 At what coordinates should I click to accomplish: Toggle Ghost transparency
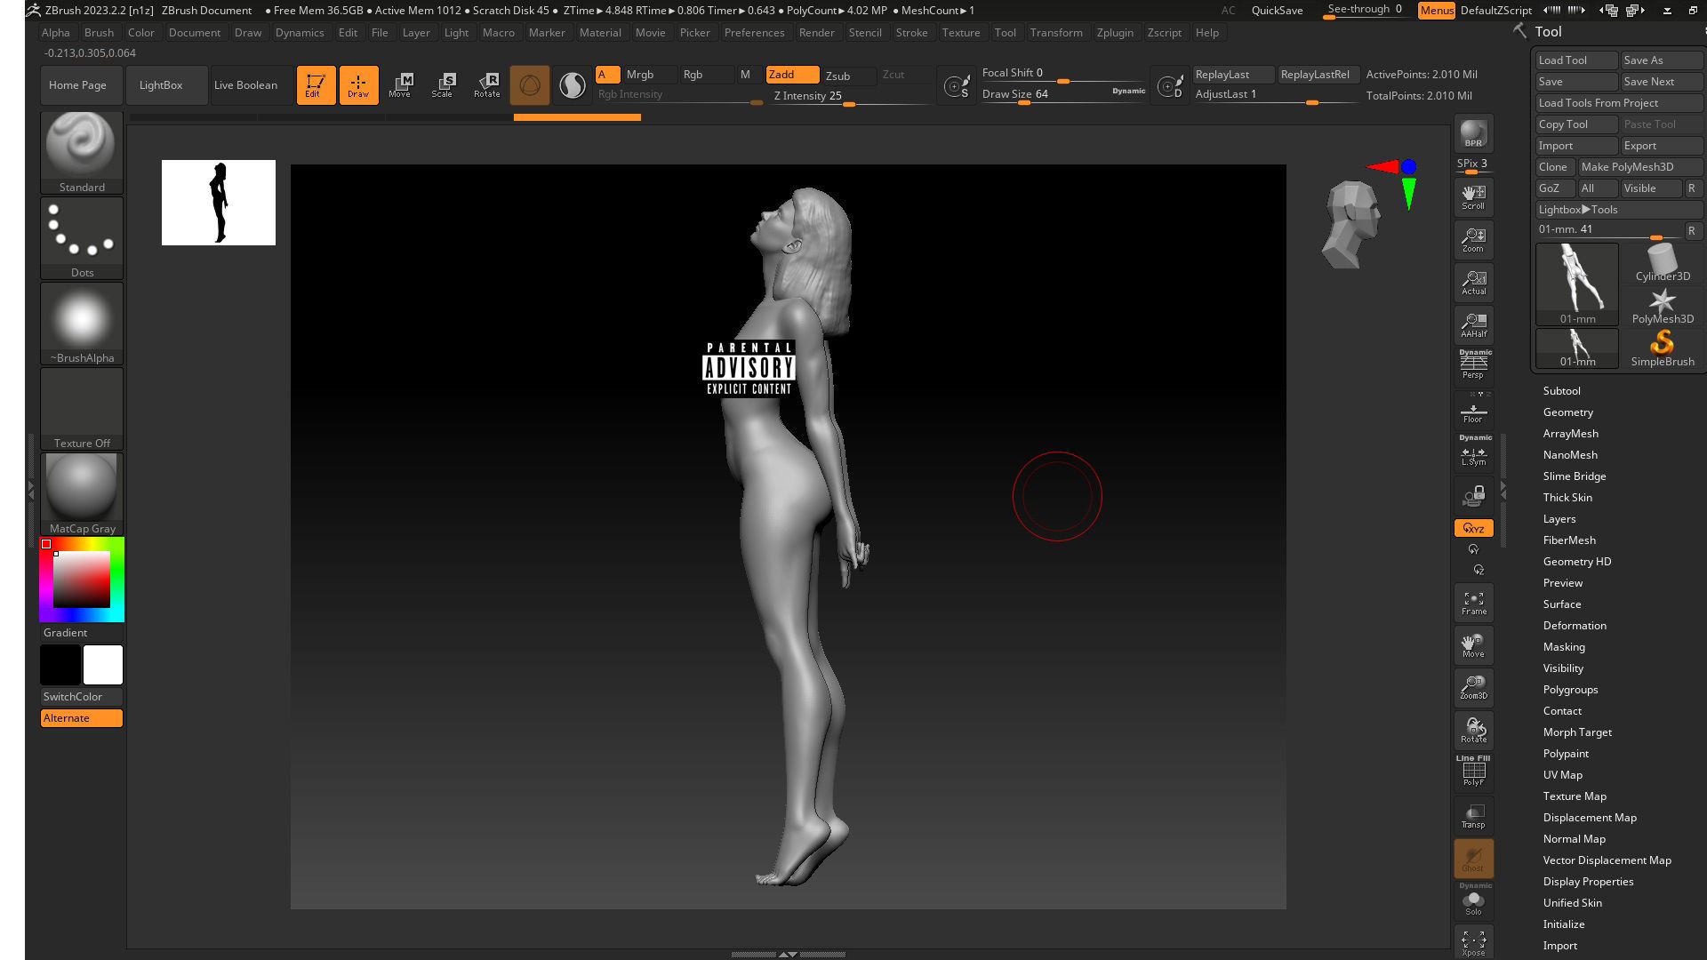click(x=1473, y=858)
